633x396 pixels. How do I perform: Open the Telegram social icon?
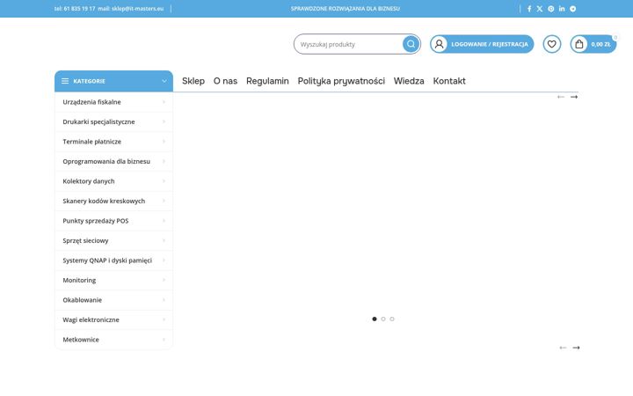572,9
